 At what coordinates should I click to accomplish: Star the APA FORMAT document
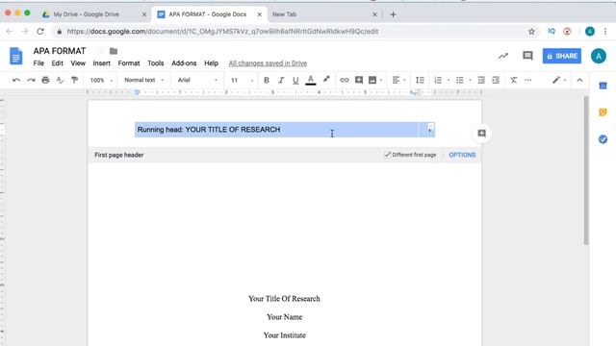(x=100, y=51)
